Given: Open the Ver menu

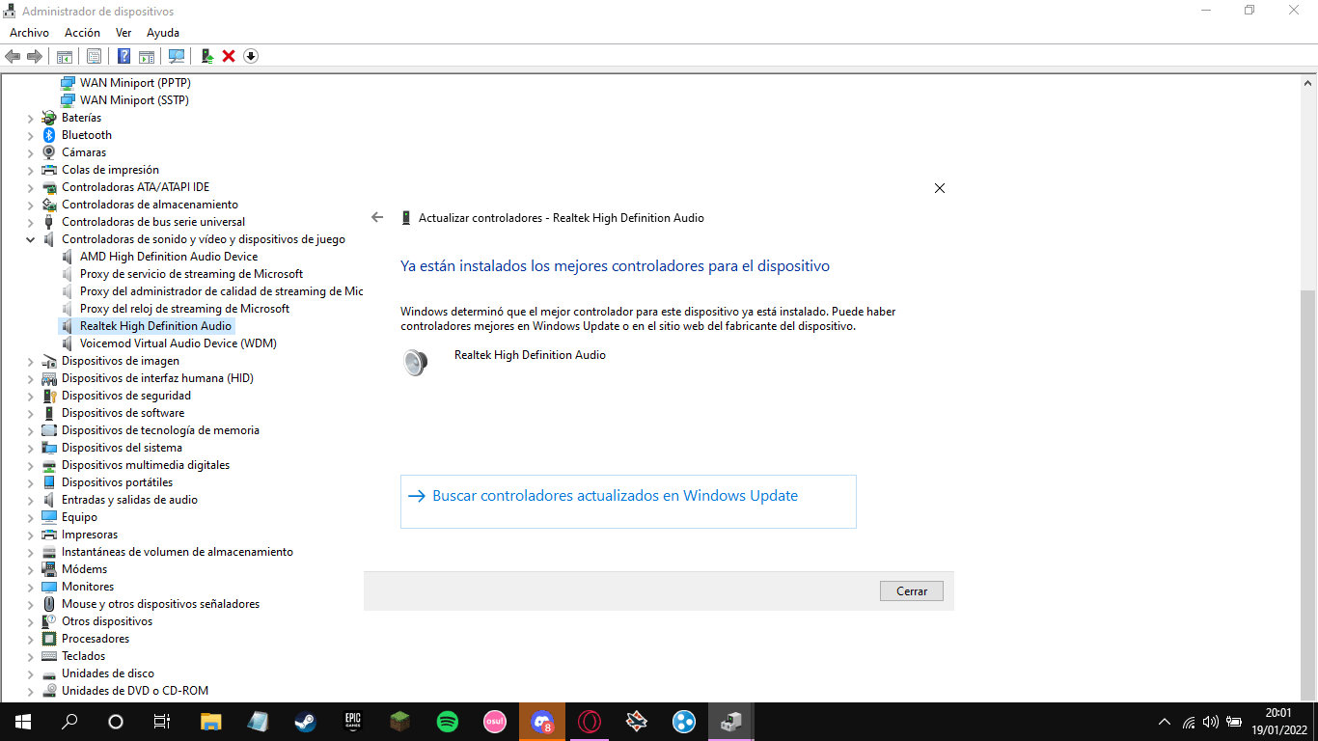Looking at the screenshot, I should (x=124, y=33).
